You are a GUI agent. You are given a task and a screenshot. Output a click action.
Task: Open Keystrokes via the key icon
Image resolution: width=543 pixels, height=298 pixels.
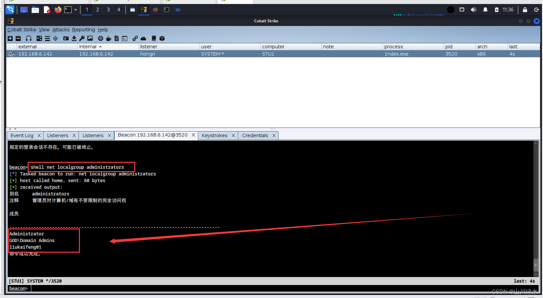pos(82,39)
